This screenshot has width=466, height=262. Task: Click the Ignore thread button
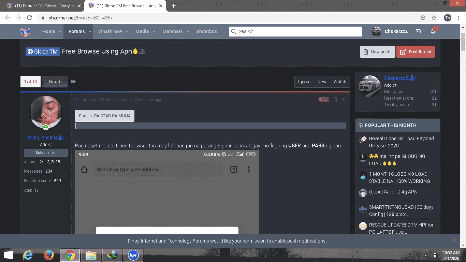304,82
